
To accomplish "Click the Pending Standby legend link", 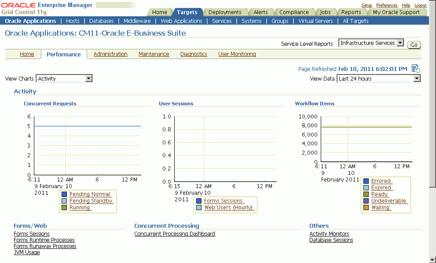I will coord(91,201).
